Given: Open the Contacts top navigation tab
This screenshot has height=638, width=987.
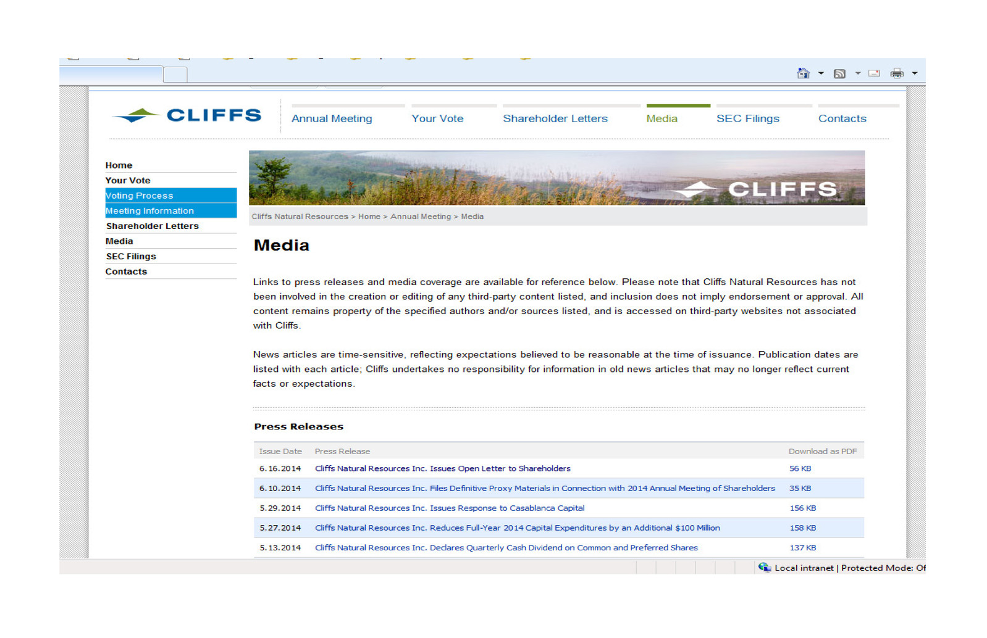Looking at the screenshot, I should click(842, 118).
